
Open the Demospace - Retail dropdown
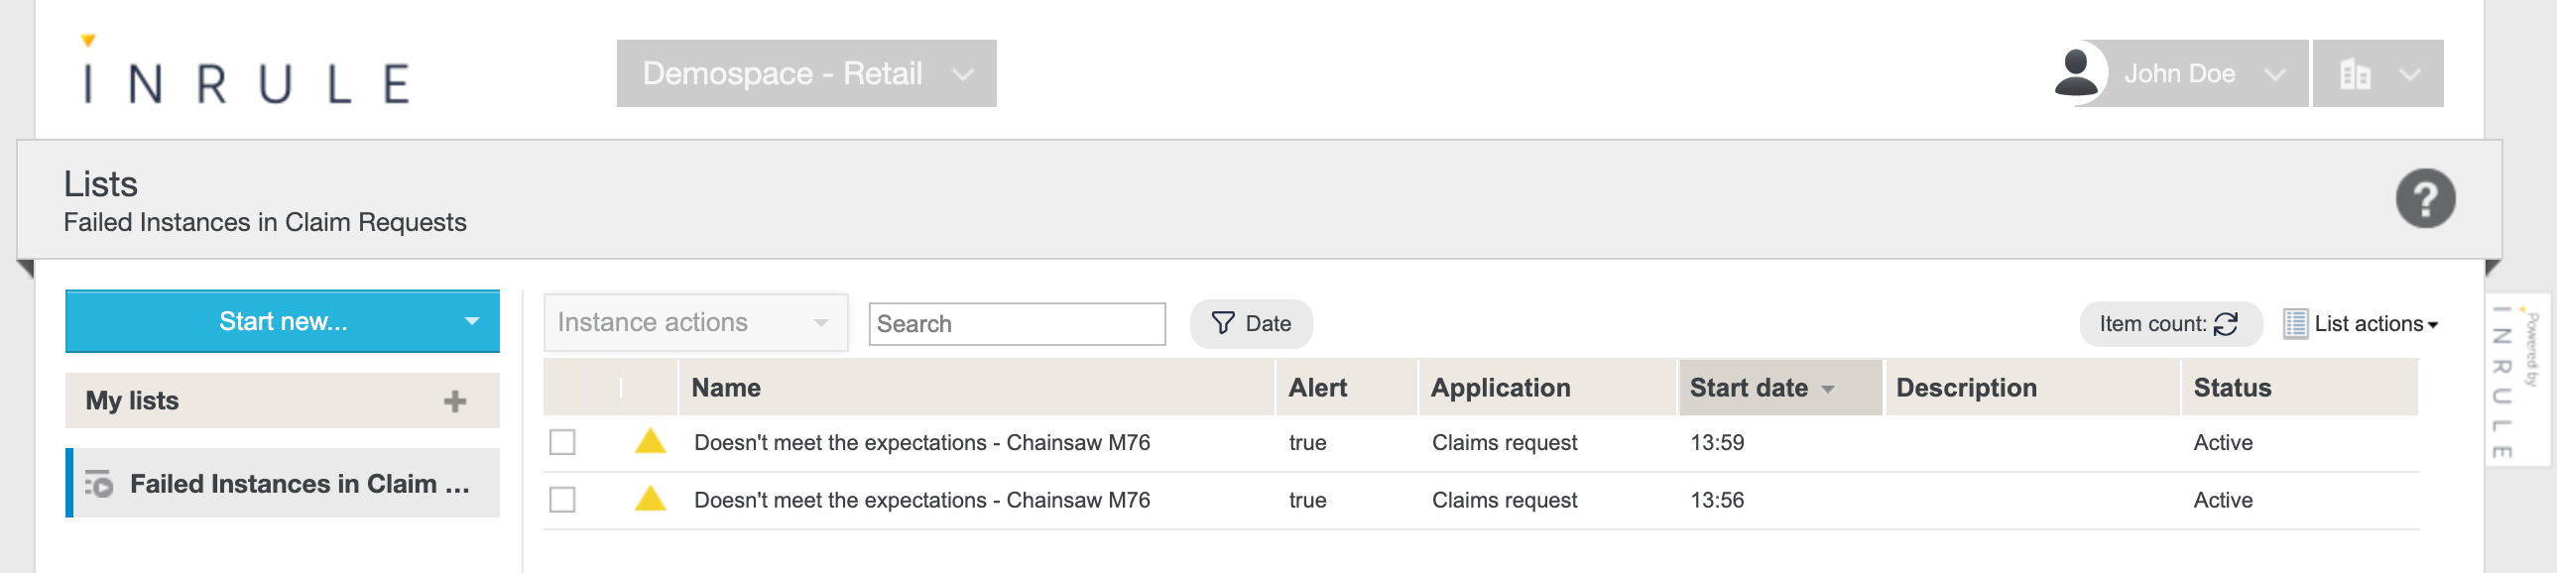point(805,73)
